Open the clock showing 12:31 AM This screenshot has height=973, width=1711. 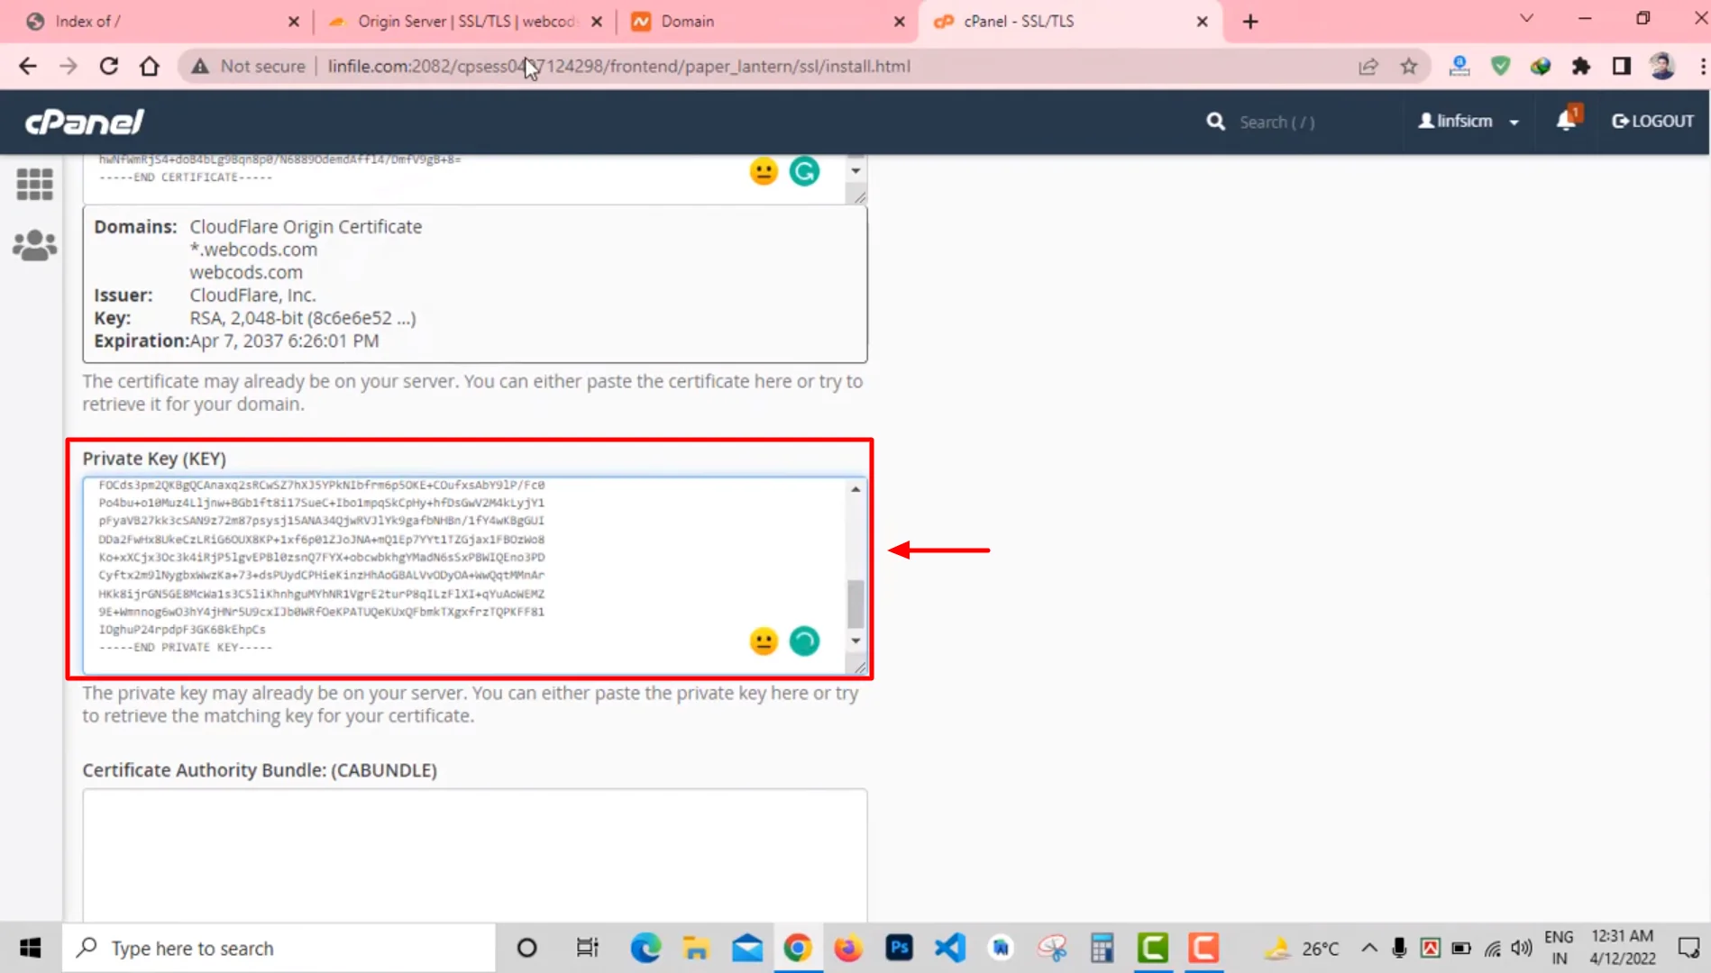tap(1622, 947)
